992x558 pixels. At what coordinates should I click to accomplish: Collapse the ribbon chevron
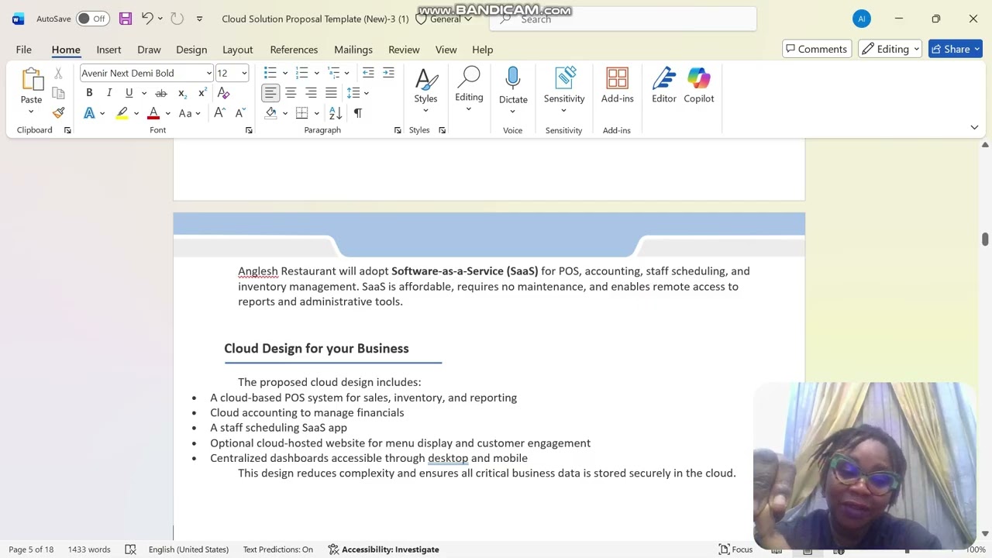click(974, 127)
